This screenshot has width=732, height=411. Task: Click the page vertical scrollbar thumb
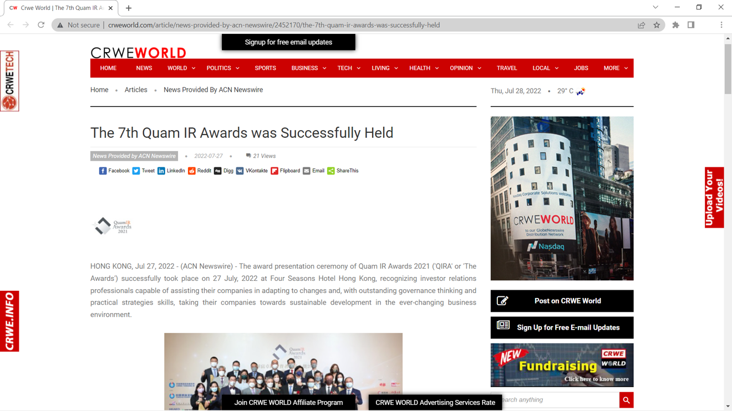728,69
